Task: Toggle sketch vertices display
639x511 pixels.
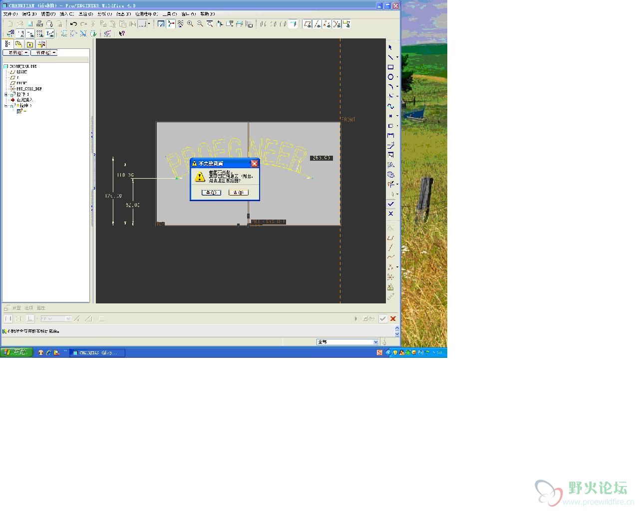Action: (50, 33)
